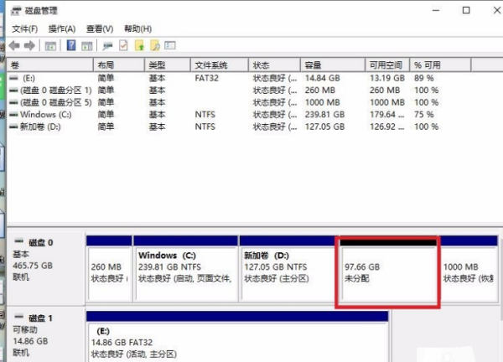Select the 97.66 GB 未分配 unallocated block
This screenshot has width=503, height=362.
388,271
